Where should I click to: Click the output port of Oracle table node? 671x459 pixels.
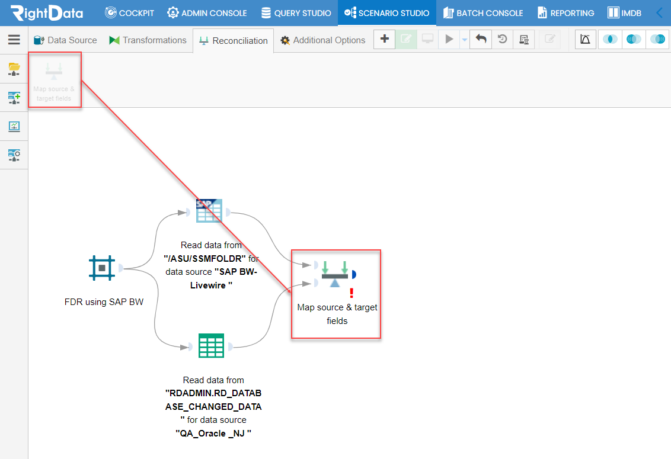point(230,346)
